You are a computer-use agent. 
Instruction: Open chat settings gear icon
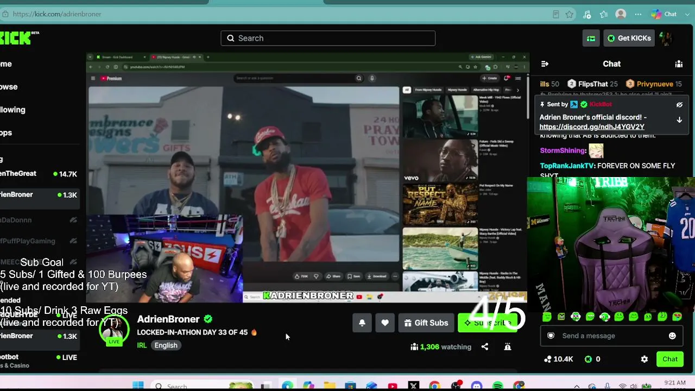pos(645,359)
